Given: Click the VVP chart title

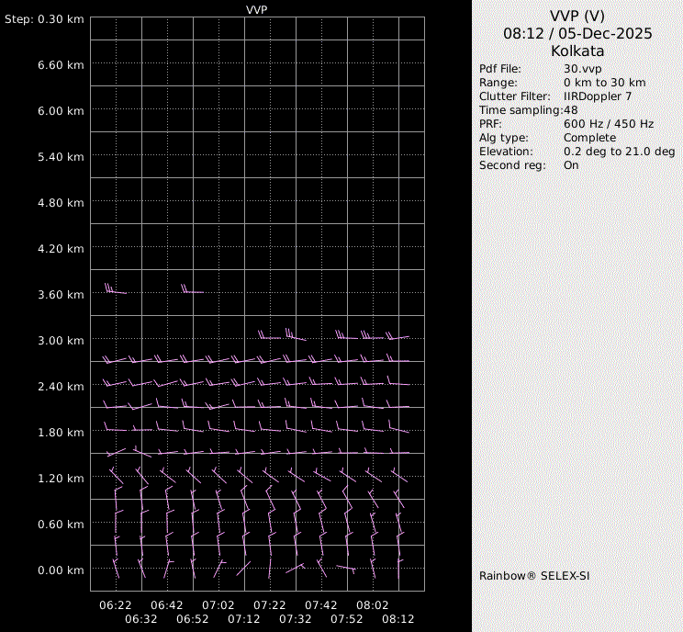Looking at the screenshot, I should tap(257, 9).
